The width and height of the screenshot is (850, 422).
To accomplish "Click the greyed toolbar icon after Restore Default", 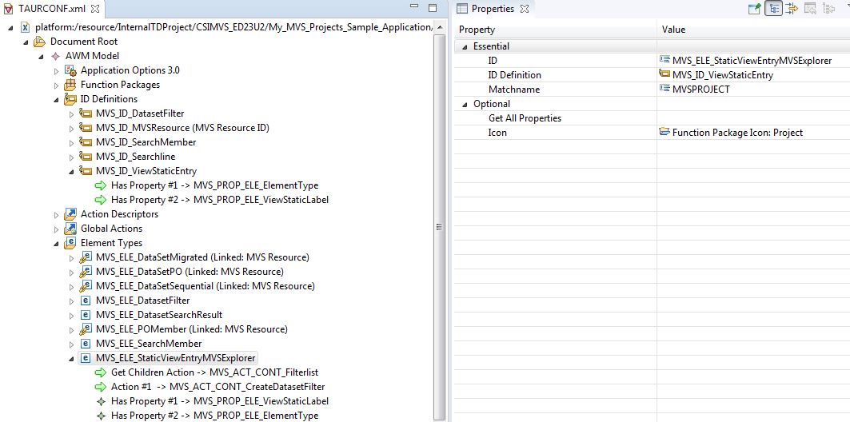I will coord(828,8).
